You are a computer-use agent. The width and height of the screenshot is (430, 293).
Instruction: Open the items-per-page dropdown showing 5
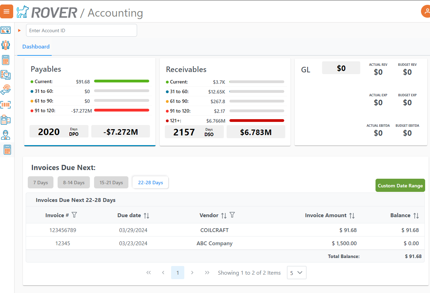pos(296,273)
